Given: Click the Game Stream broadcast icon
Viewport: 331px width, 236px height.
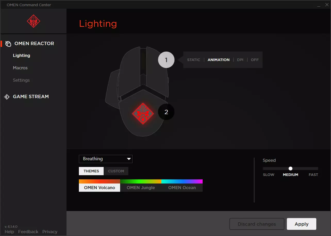Looking at the screenshot, I should tap(7, 97).
